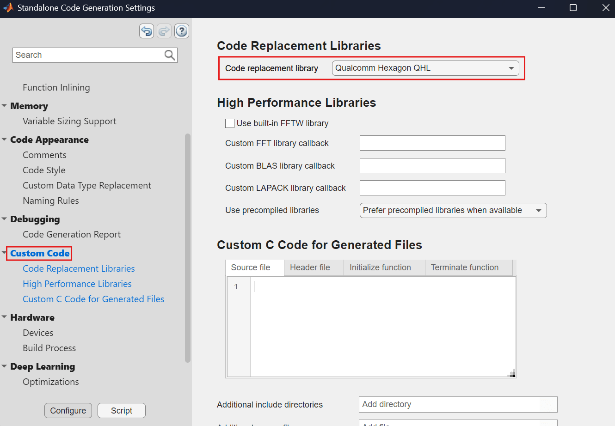
Task: Select the Terminate function tab
Action: coord(464,268)
